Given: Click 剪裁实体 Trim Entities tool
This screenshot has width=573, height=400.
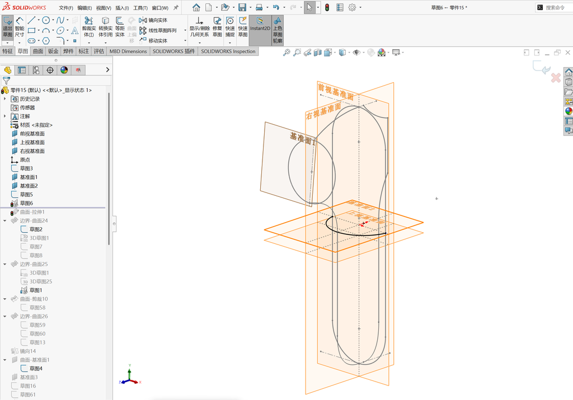Looking at the screenshot, I should tap(89, 27).
